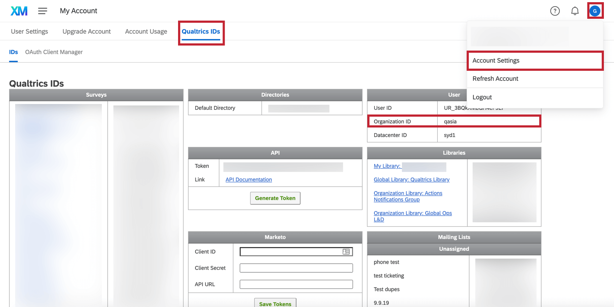Click the autofill icon in Client ID field

pyautogui.click(x=346, y=252)
